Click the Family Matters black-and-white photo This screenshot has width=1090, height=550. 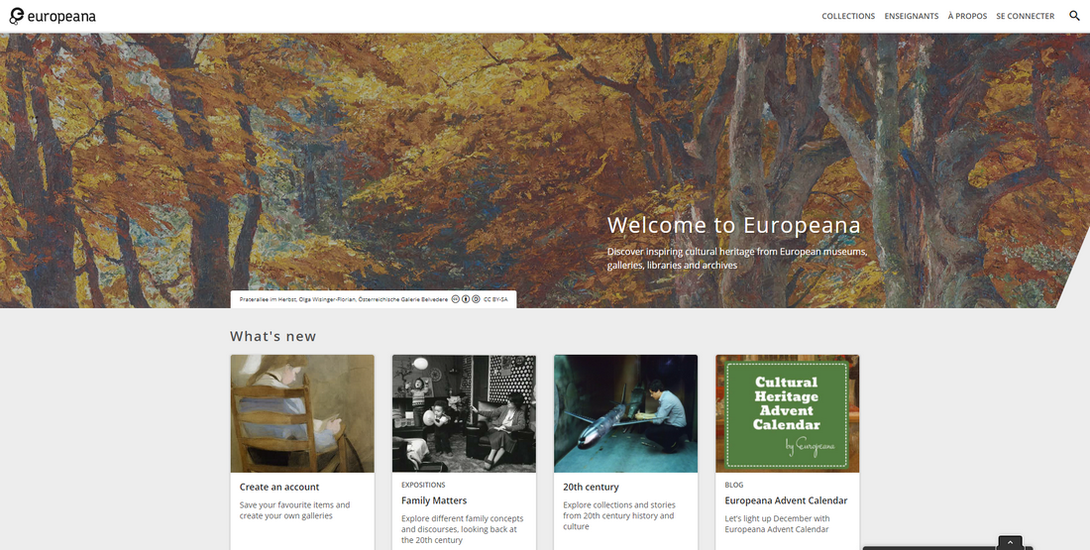(464, 413)
